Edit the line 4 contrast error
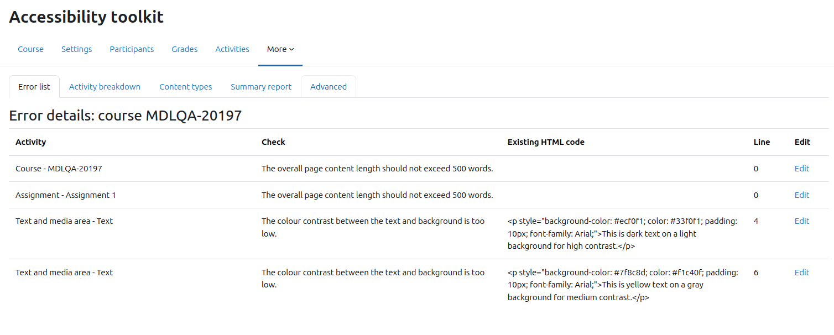The width and height of the screenshot is (834, 335). 802,221
